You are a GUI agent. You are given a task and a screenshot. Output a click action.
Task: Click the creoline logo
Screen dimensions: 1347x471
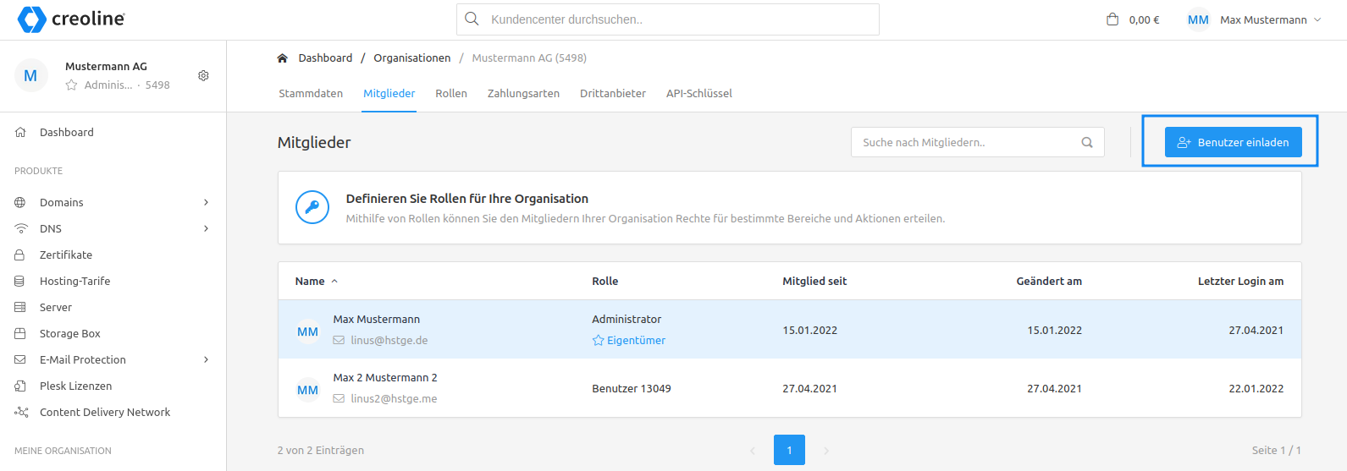click(x=71, y=19)
